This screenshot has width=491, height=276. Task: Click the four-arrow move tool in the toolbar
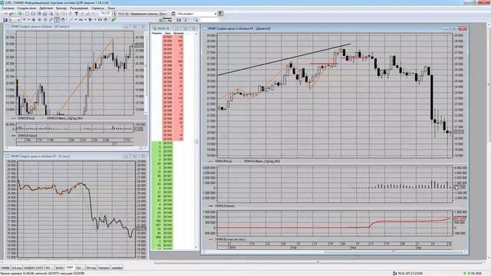tap(34, 20)
